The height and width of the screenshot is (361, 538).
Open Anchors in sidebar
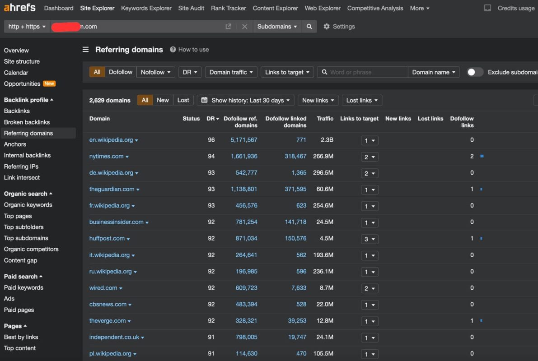pos(15,144)
